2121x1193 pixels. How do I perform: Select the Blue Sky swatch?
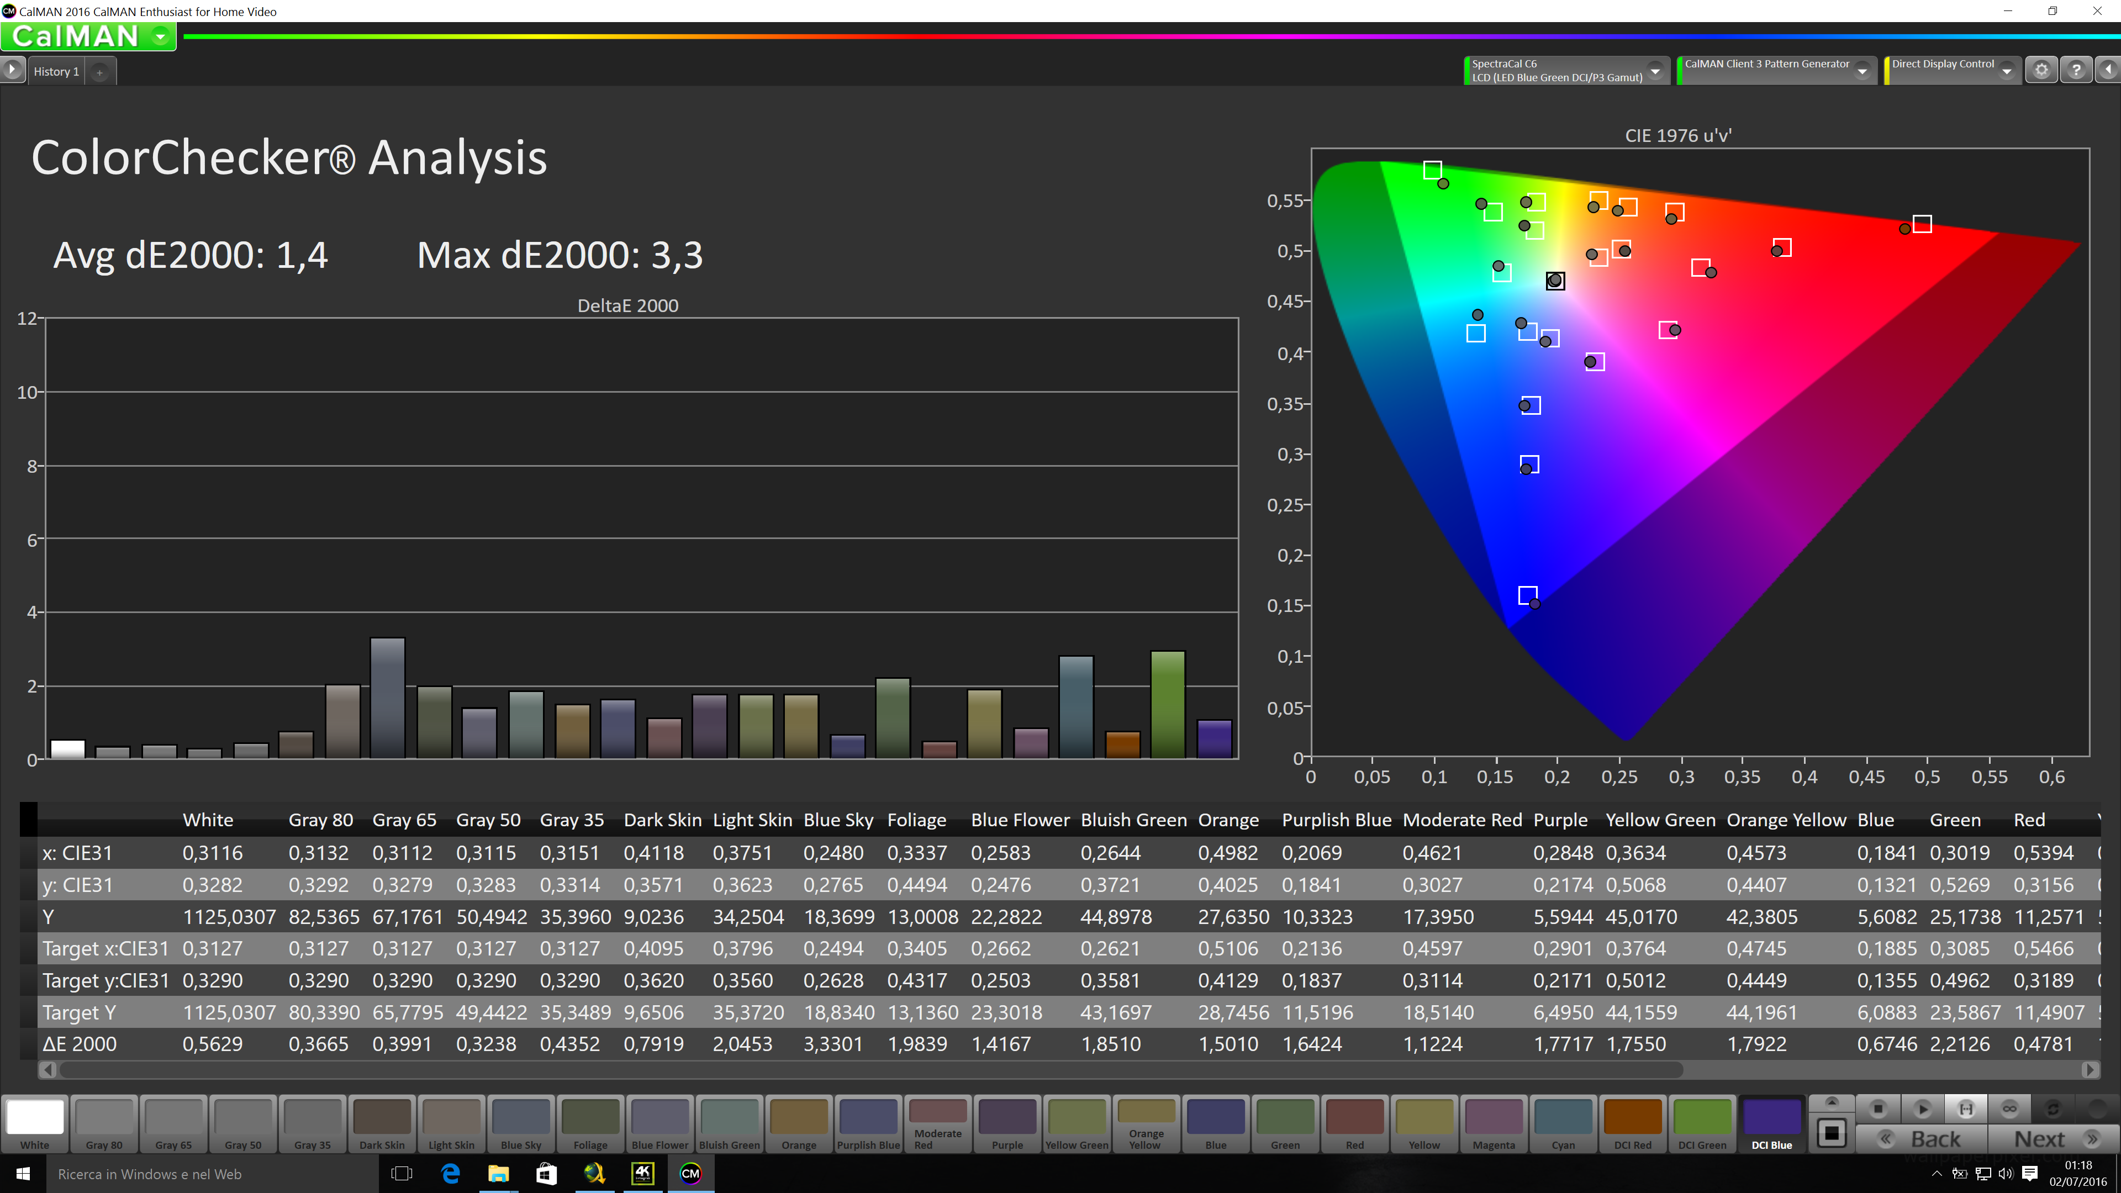tap(521, 1124)
